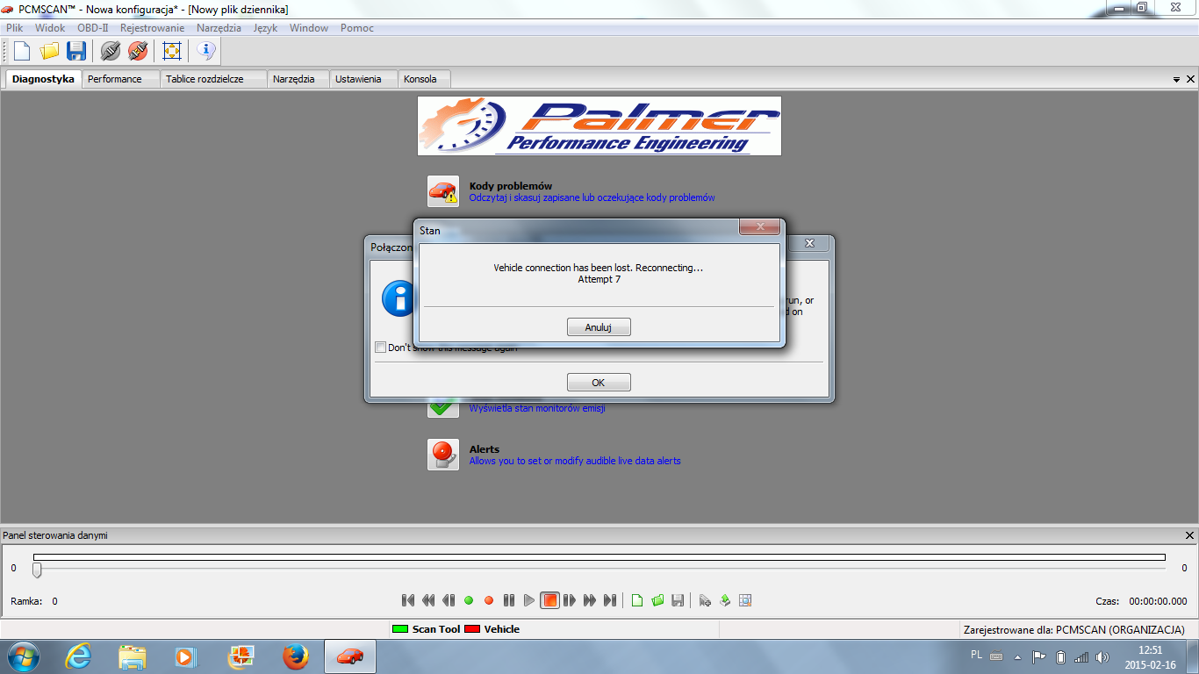
Task: Click OK in the connection dialog
Action: pos(599,383)
